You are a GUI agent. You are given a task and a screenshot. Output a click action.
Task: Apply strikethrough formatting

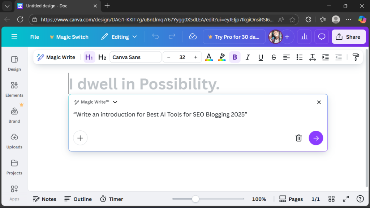point(274,57)
